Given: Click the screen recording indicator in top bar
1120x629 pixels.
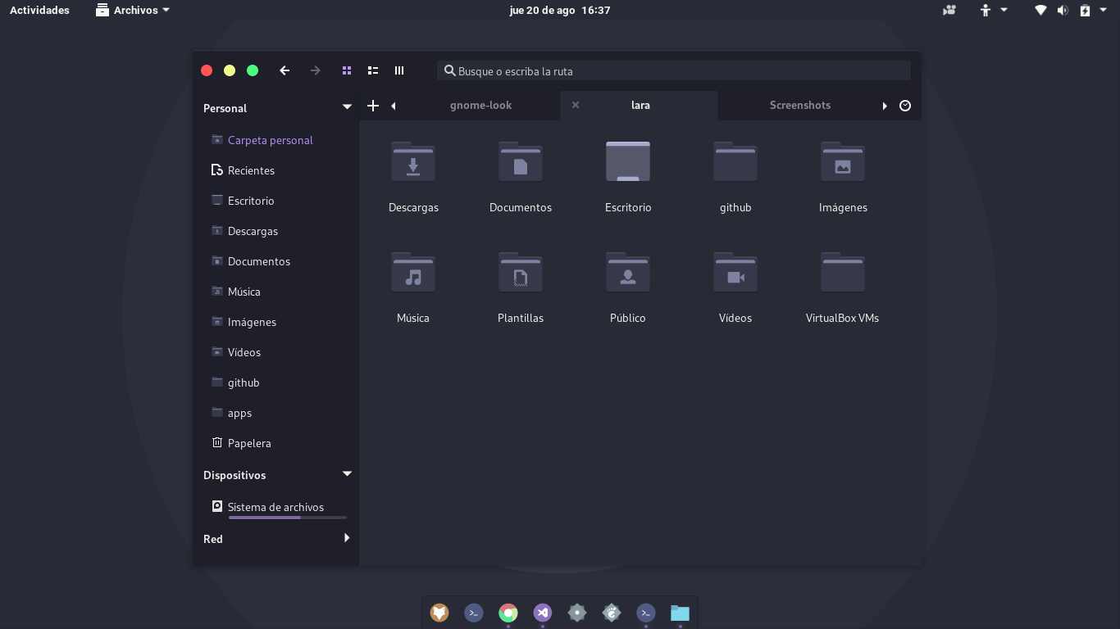Looking at the screenshot, I should pyautogui.click(x=949, y=10).
